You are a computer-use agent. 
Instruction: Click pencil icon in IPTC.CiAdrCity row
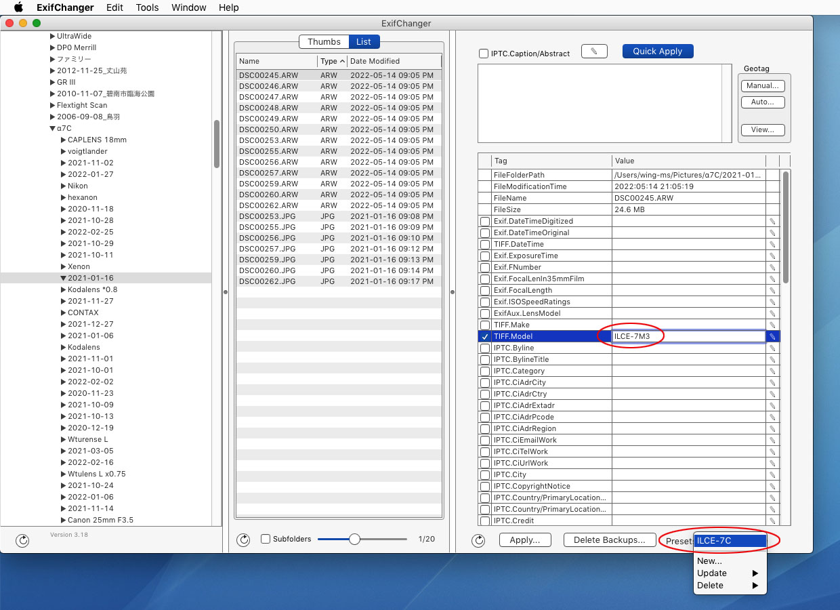click(772, 382)
